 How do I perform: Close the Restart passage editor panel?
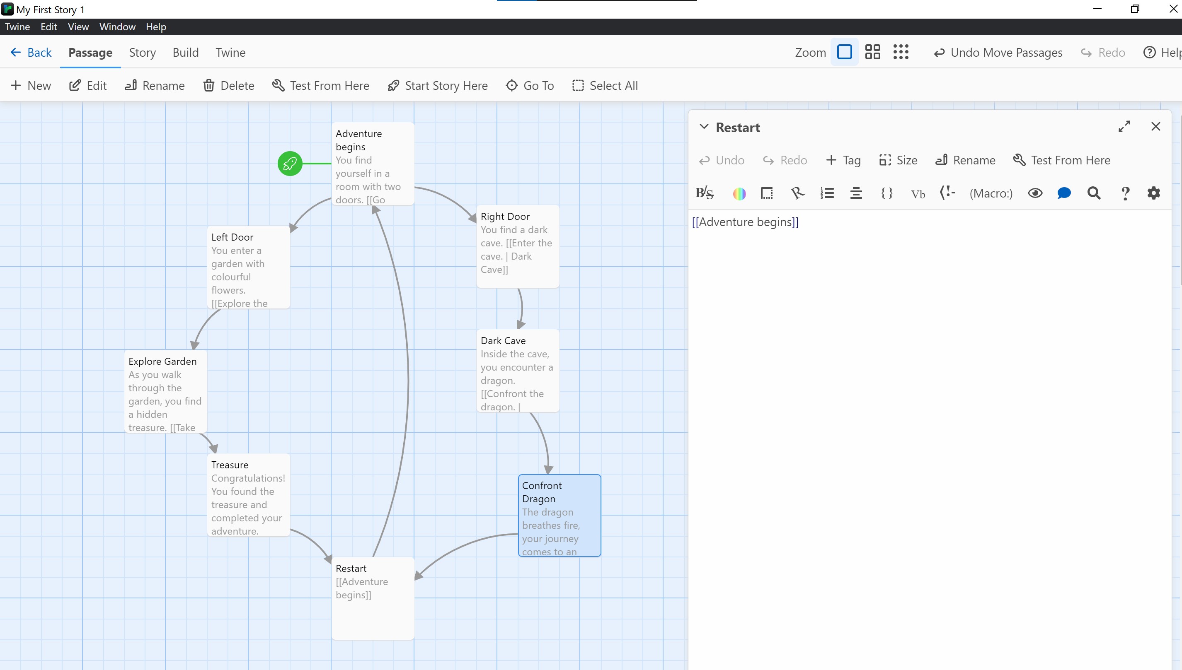(1156, 127)
